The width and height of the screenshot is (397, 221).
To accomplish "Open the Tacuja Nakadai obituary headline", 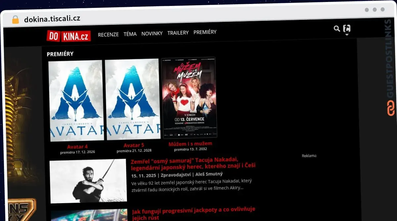I will click(x=193, y=163).
